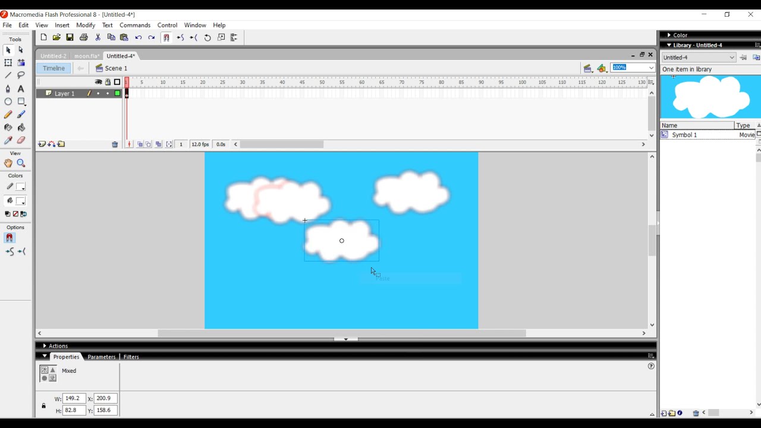Switch to the Filters tab
This screenshot has width=761, height=428.
click(x=131, y=357)
